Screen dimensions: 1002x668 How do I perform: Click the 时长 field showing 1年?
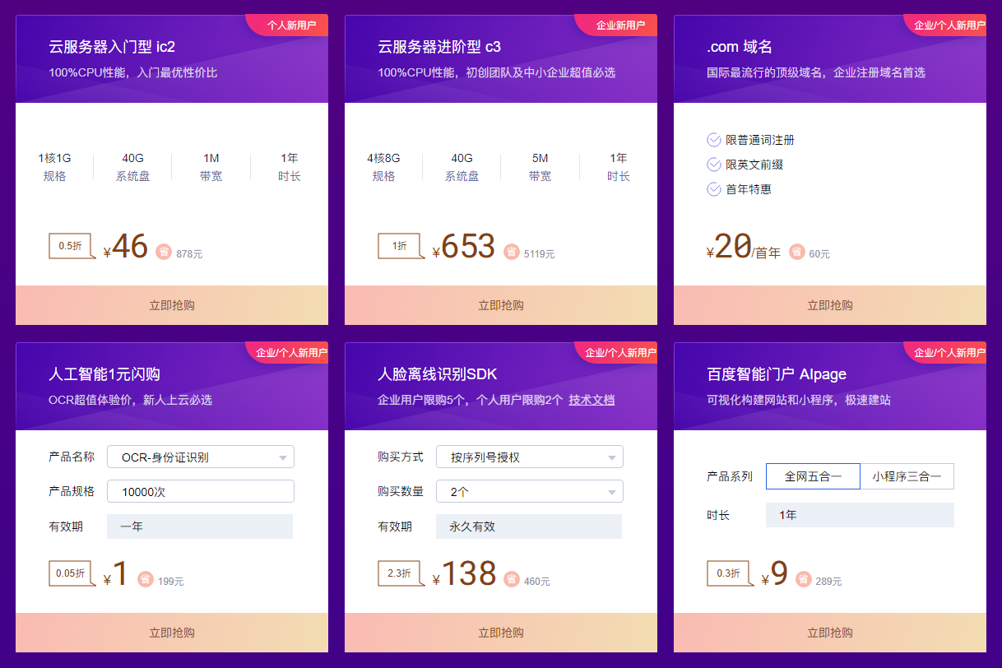(860, 515)
